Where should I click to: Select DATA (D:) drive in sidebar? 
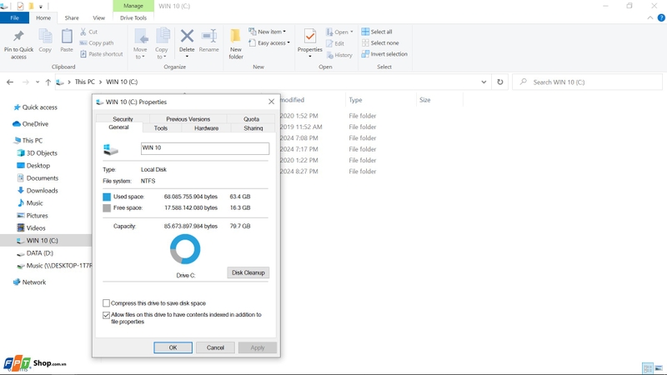[x=35, y=253]
